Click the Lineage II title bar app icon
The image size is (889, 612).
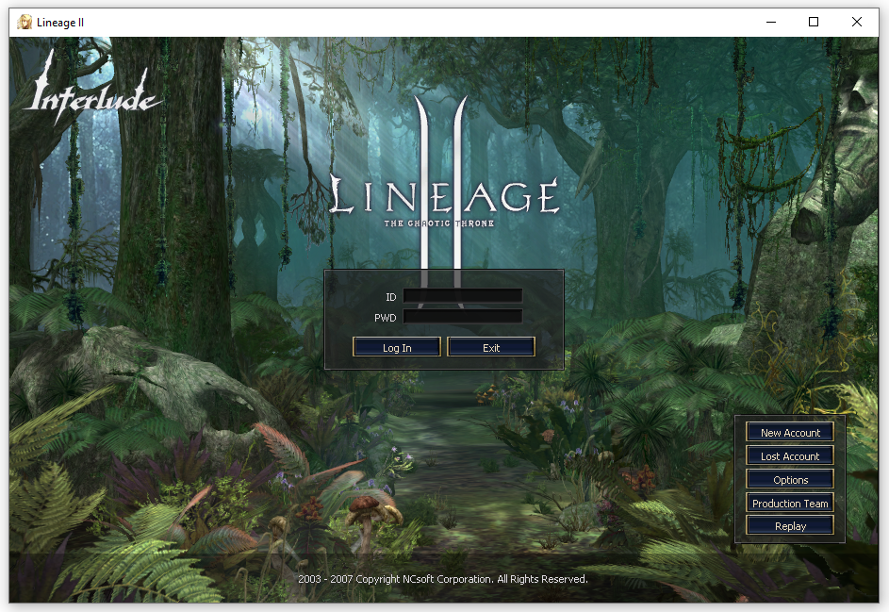pos(25,22)
